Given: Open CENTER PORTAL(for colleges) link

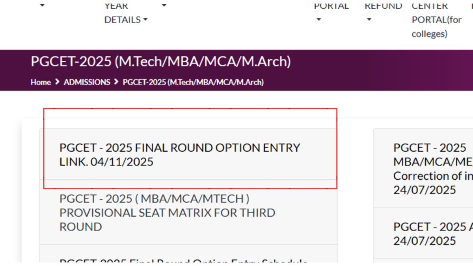Looking at the screenshot, I should pyautogui.click(x=436, y=20).
